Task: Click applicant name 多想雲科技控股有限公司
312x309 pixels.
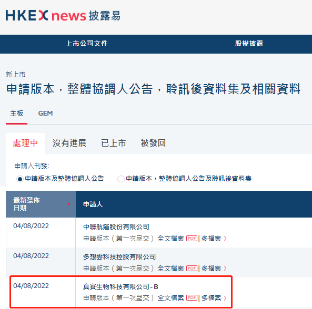Action: pos(119,257)
